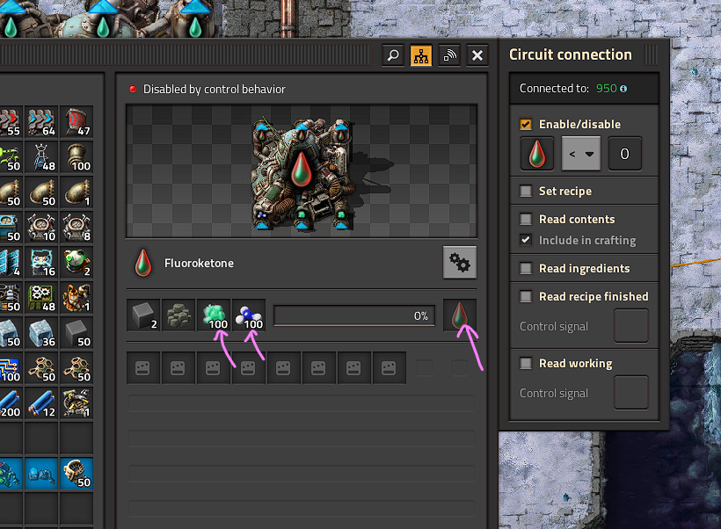Select the empty rock-pile ingredient slot
Screen dimensions: 721x529
point(178,315)
